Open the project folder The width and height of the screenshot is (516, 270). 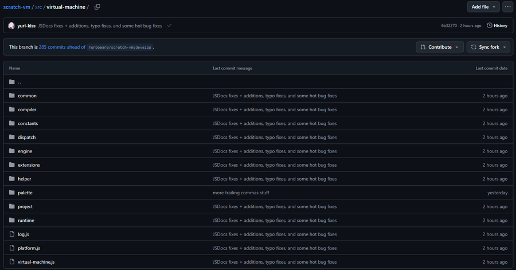[x=25, y=206]
